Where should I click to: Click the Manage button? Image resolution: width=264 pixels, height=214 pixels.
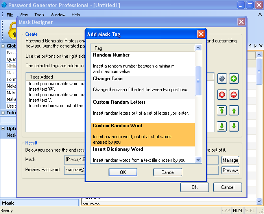coord(230,160)
